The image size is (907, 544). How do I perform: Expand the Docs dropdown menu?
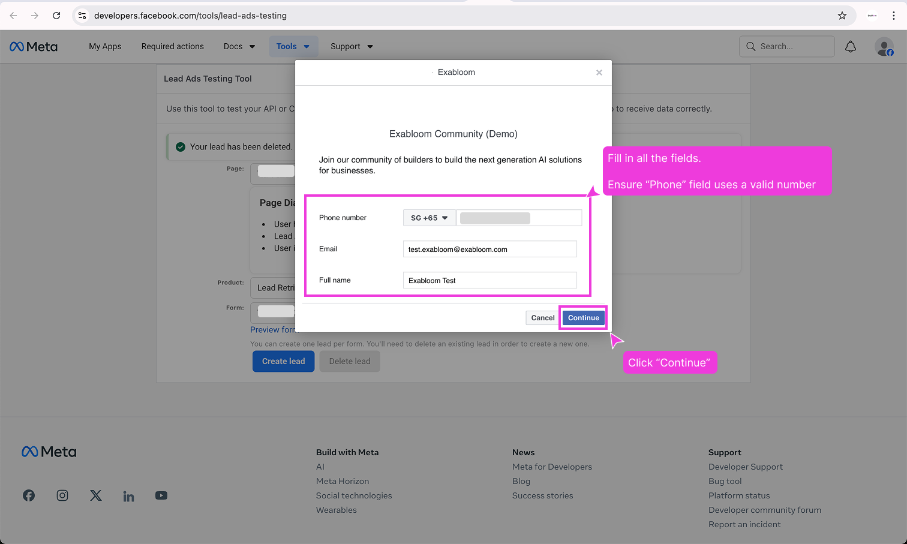(x=239, y=46)
